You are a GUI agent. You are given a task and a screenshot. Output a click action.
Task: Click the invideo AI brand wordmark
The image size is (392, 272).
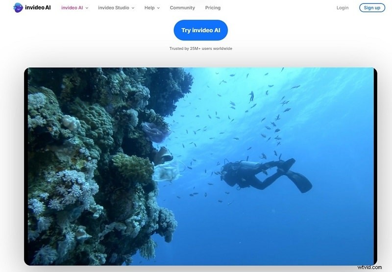(39, 8)
